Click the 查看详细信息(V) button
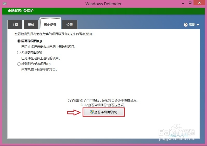This screenshot has width=207, height=146. click(104, 112)
